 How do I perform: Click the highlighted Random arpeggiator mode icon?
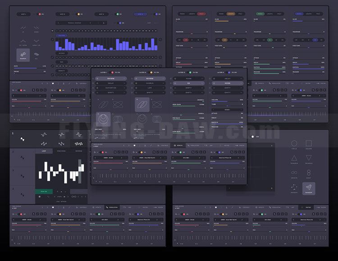click(23, 55)
